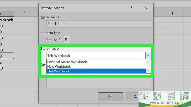The width and height of the screenshot is (191, 107).
Task: Click the 'n stock' header cell
Action: pyautogui.click(x=7, y=20)
